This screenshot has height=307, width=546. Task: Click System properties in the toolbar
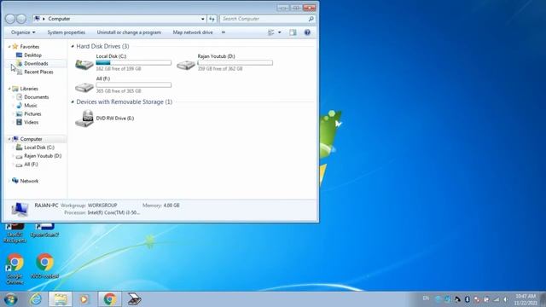click(67, 32)
